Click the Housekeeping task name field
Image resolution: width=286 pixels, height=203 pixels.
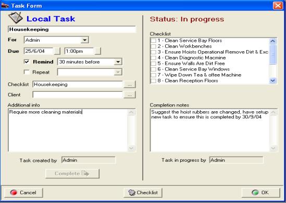pyautogui.click(x=72, y=29)
